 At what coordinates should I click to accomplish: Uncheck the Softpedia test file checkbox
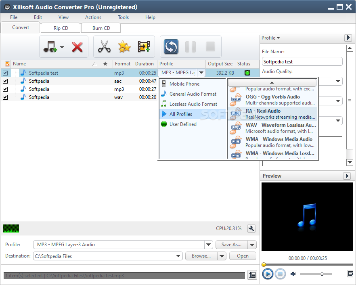pos(5,73)
